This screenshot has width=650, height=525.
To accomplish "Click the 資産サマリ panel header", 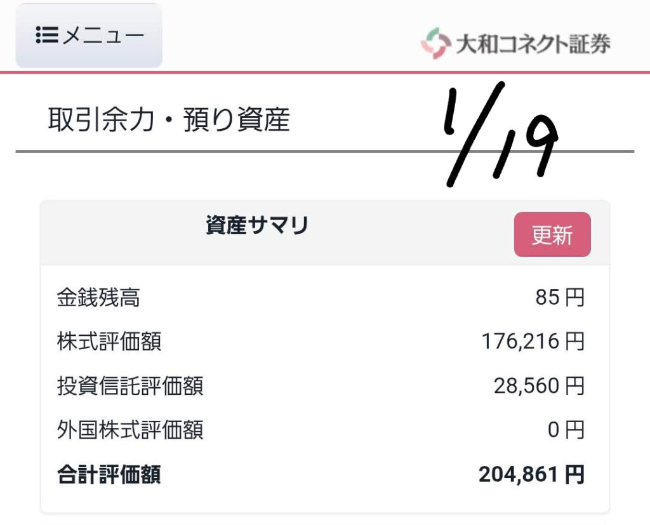I will tap(257, 226).
